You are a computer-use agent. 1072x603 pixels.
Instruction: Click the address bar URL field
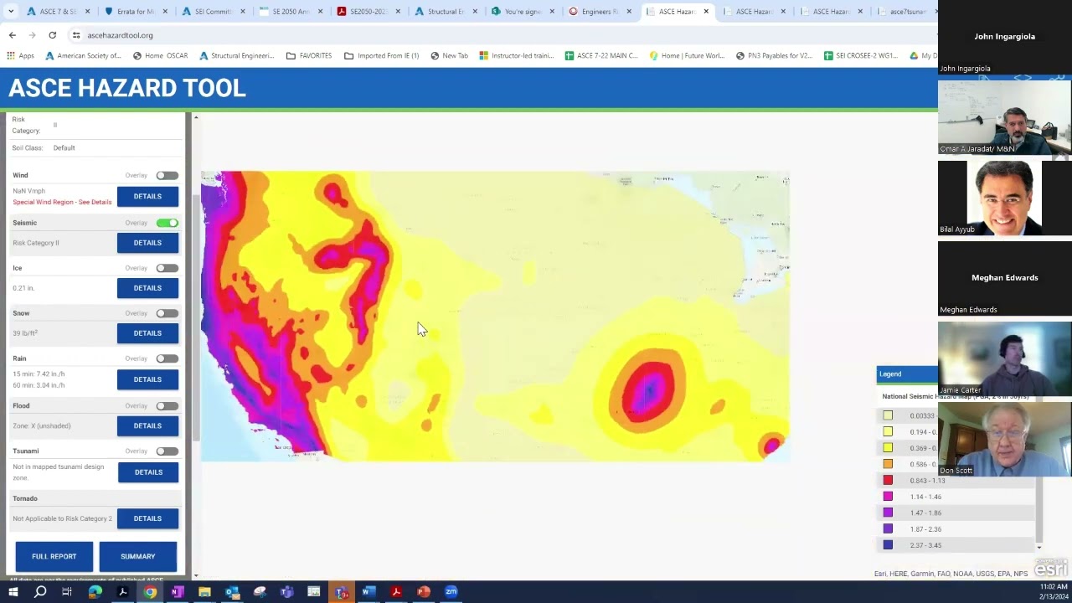click(502, 35)
